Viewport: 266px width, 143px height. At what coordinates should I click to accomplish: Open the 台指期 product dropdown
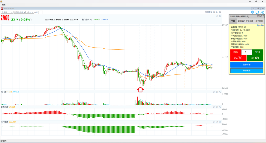point(7,12)
